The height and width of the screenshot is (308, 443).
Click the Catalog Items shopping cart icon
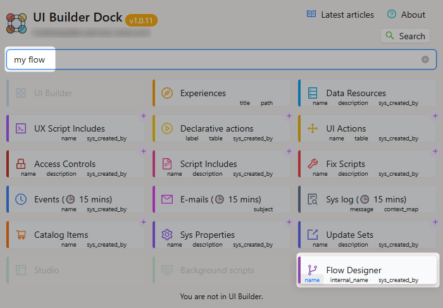click(x=21, y=235)
